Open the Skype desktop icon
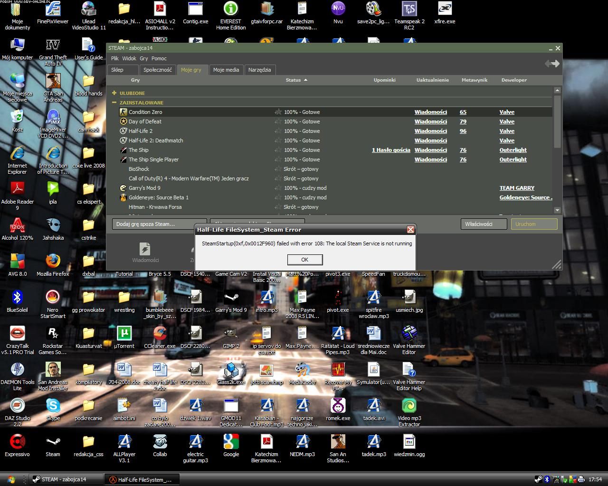The image size is (608, 486). [53, 406]
